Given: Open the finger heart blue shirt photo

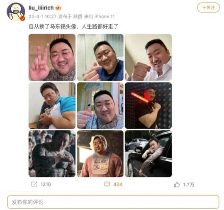Looking at the screenshot, I should [x=100, y=57].
